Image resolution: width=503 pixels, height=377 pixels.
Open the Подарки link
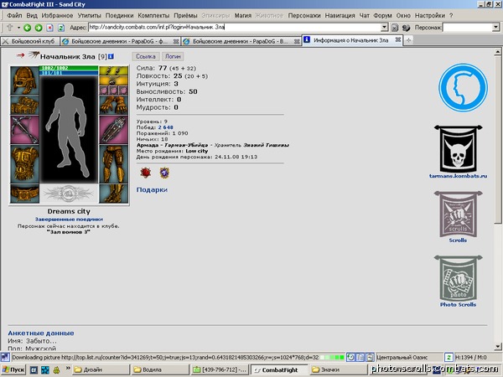click(152, 190)
